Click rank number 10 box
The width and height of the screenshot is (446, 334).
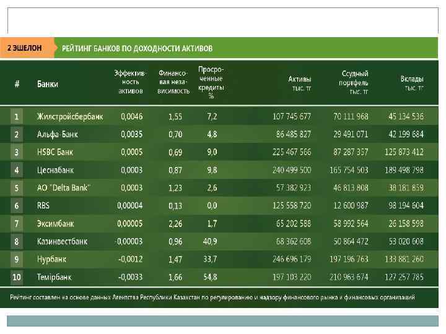click(x=17, y=277)
